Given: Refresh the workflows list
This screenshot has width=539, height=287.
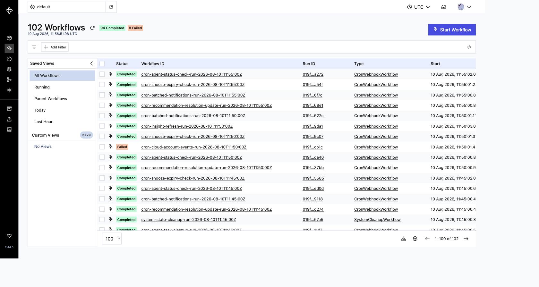Looking at the screenshot, I should coord(92,28).
